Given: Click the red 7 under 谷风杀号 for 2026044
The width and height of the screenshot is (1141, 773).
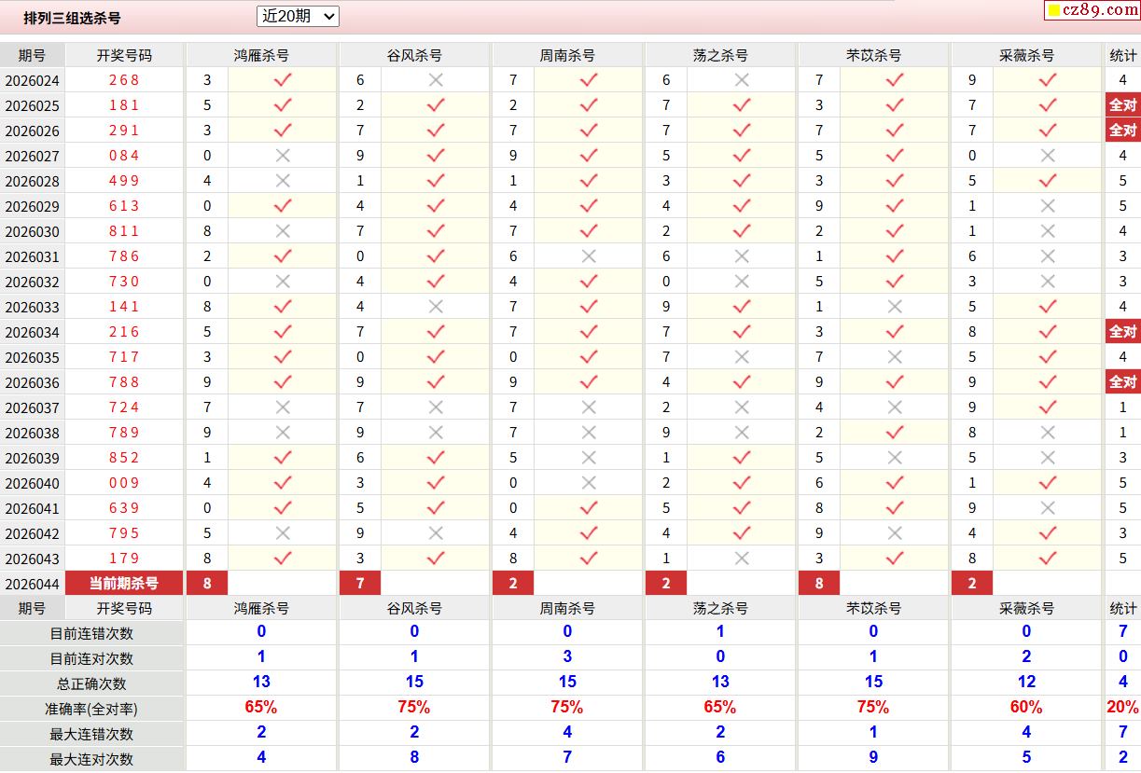Looking at the screenshot, I should (360, 584).
